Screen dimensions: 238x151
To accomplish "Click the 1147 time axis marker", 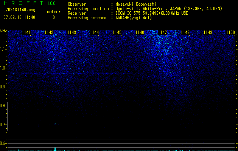I will tap(163, 32).
